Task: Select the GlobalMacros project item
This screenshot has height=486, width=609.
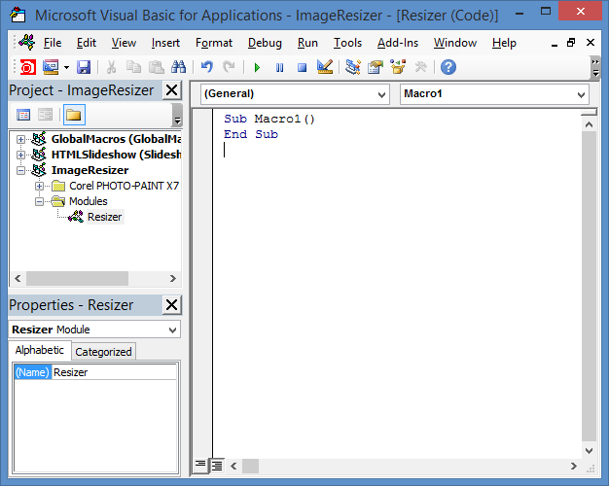Action: coord(116,139)
